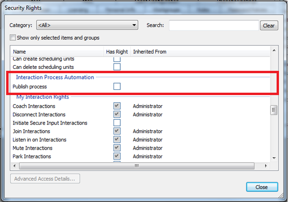This screenshot has width=288, height=202.
Task: Tick the Can delete scheduling units checkbox
Action: 117,67
